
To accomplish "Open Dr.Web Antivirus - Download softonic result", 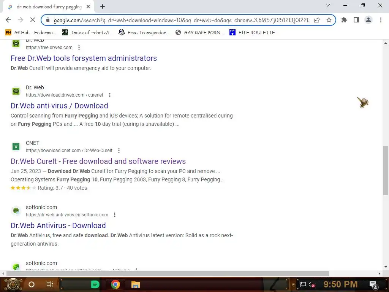I will point(58,225).
